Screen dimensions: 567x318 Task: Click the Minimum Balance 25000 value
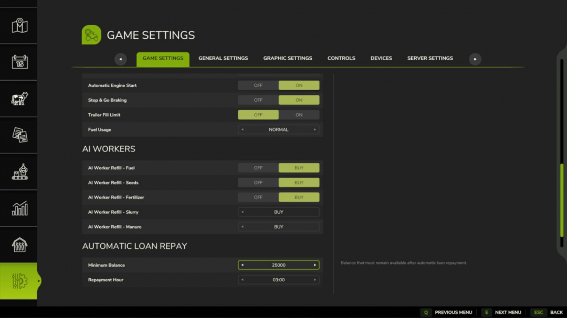[x=278, y=265]
